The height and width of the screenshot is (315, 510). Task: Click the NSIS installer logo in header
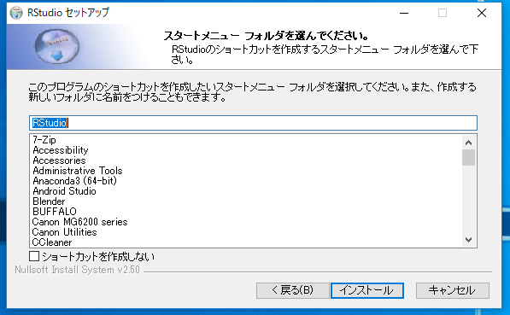[x=57, y=46]
